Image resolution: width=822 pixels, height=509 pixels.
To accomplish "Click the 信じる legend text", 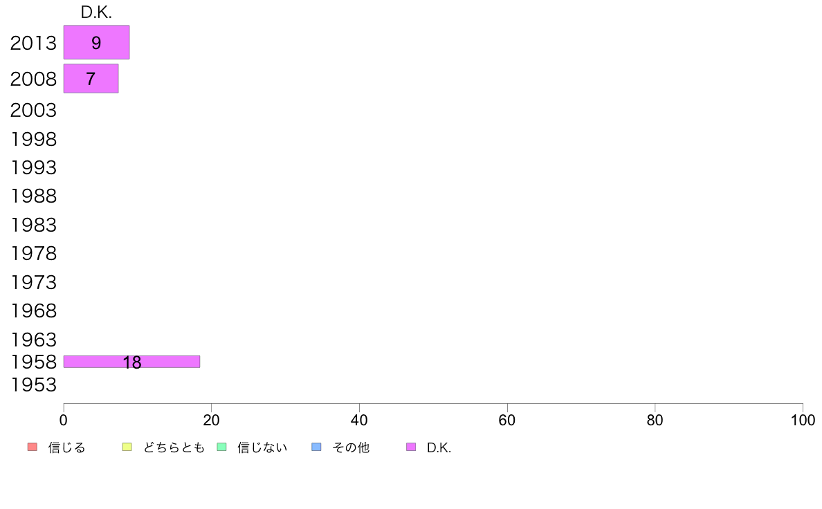I will click(66, 447).
